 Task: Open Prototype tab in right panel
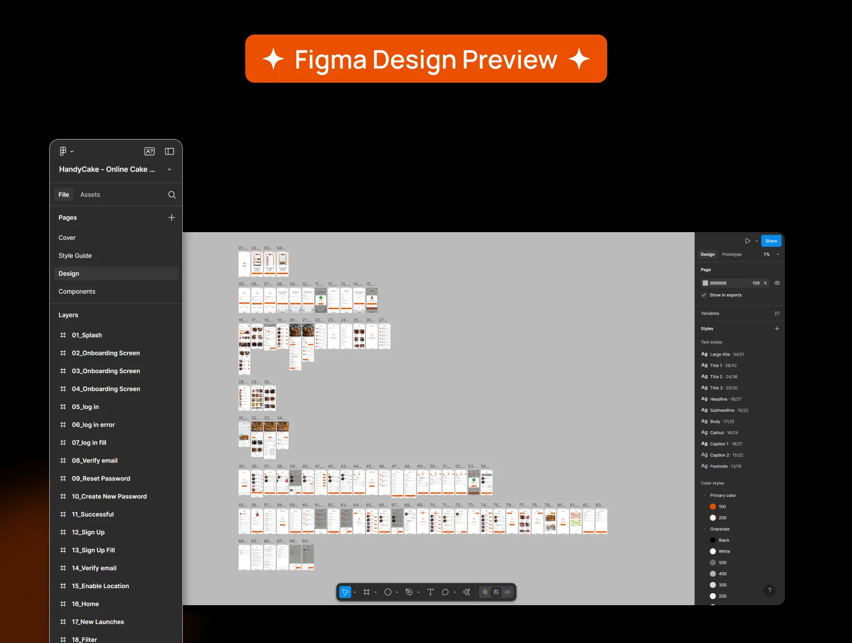(732, 254)
